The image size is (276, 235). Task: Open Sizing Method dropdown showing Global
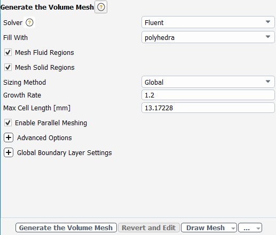(208, 82)
